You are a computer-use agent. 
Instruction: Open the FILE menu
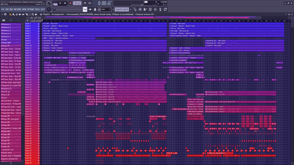[3, 9]
